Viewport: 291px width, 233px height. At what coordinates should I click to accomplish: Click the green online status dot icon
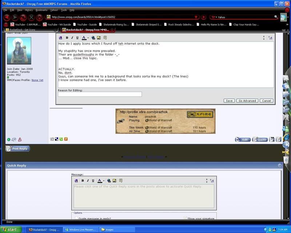coord(9,139)
